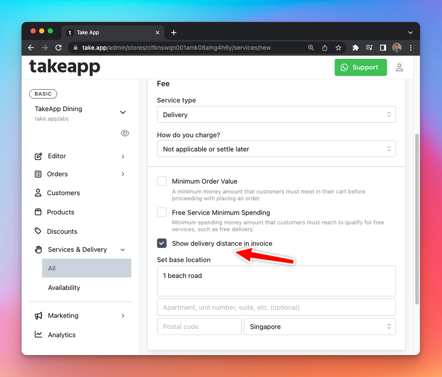Viewport: 442px width, 377px height.
Task: Click the Discounts tag icon
Action: point(38,231)
